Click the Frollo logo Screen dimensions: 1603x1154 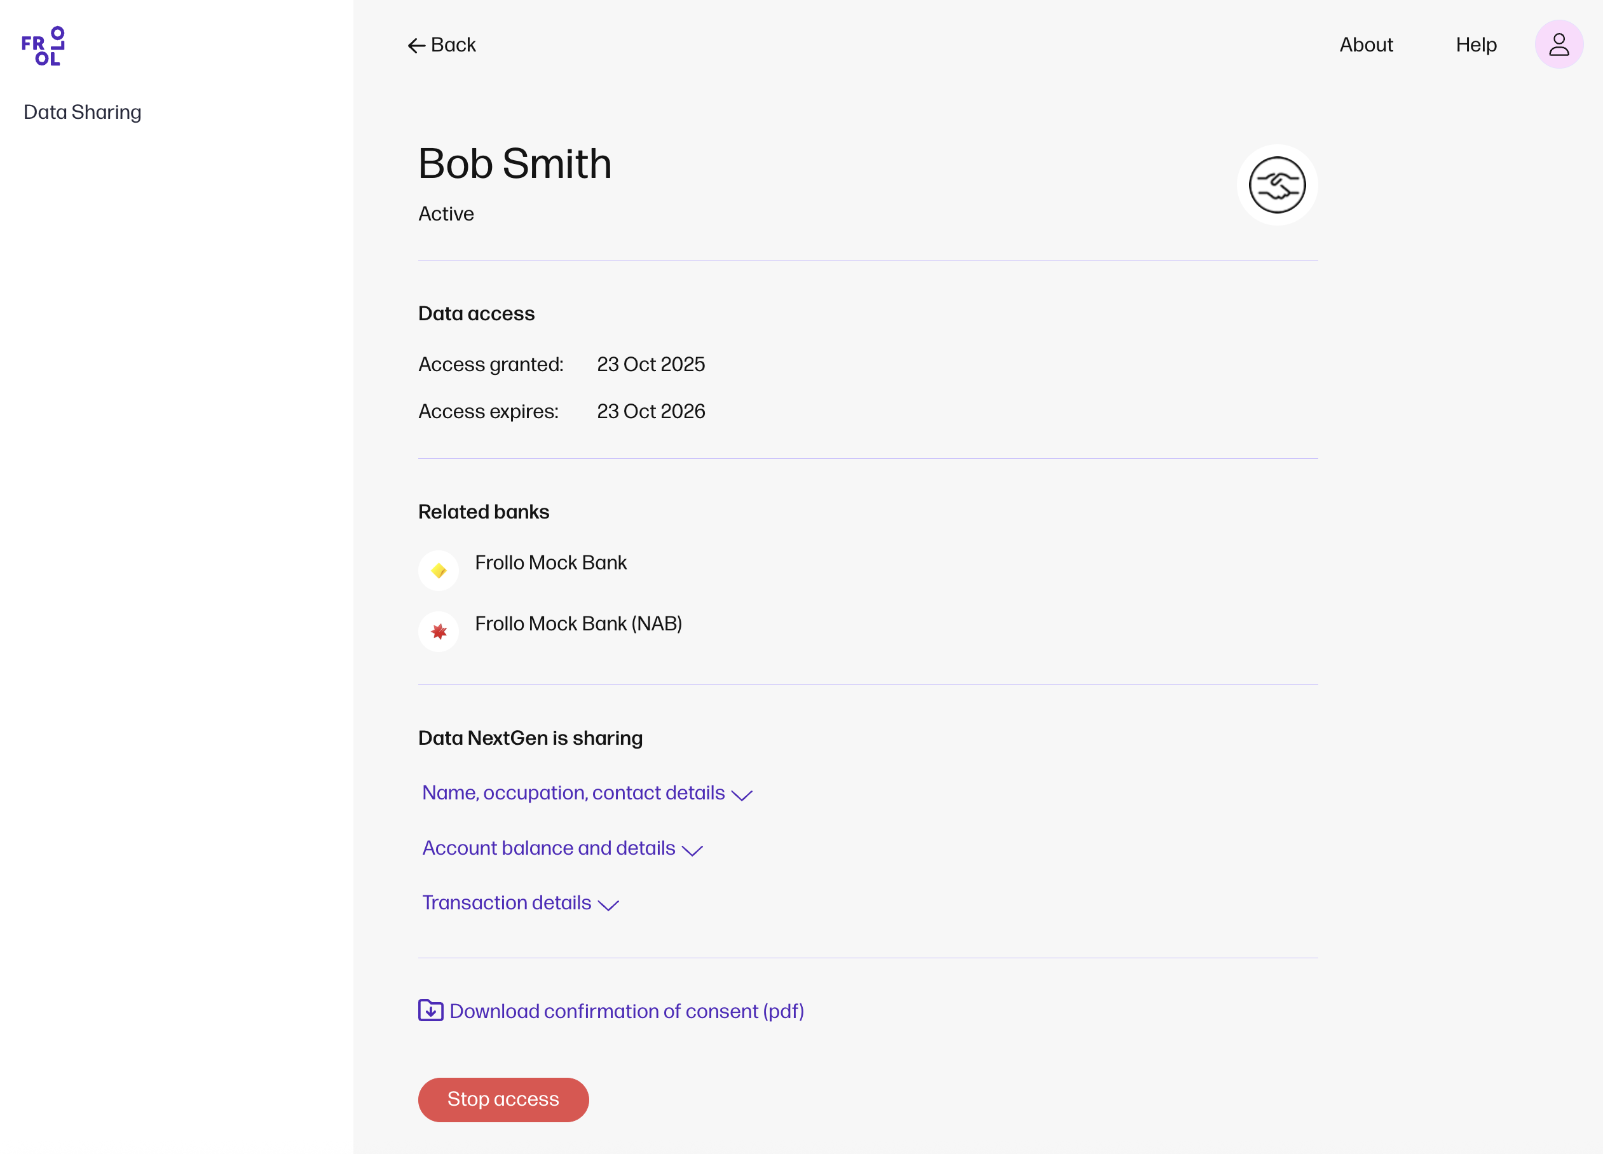coord(43,46)
